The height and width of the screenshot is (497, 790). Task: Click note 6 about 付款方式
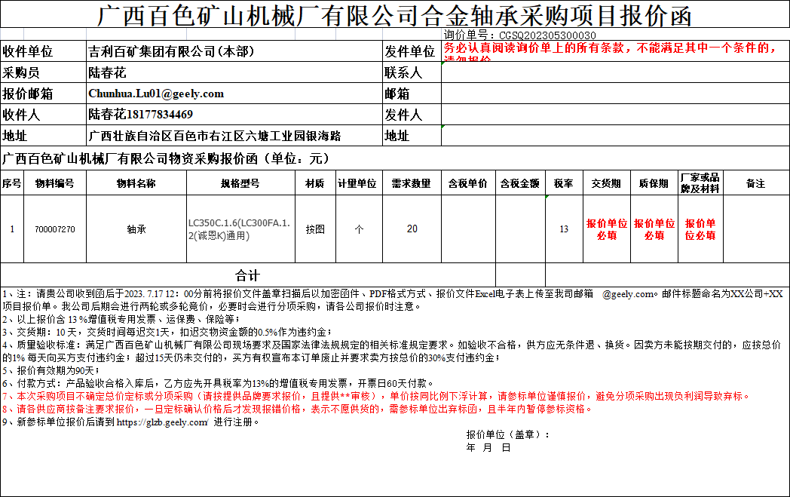point(218,384)
